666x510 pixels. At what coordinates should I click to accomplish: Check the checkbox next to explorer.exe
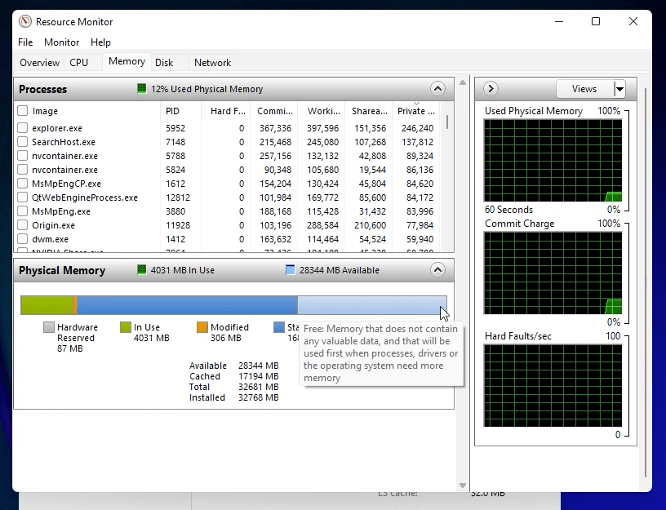[x=22, y=128]
